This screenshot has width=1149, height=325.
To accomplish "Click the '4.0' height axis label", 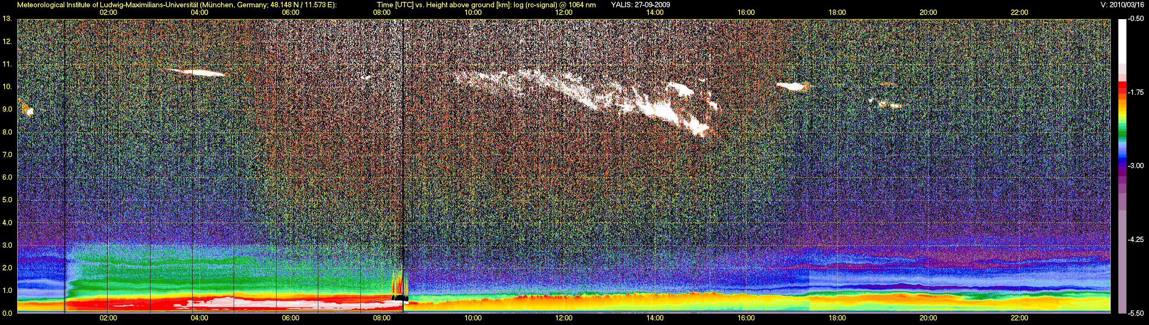I will point(7,223).
